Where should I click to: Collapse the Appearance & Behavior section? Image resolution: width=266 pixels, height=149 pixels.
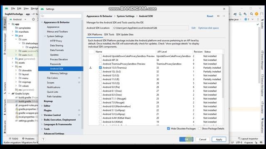42,22
